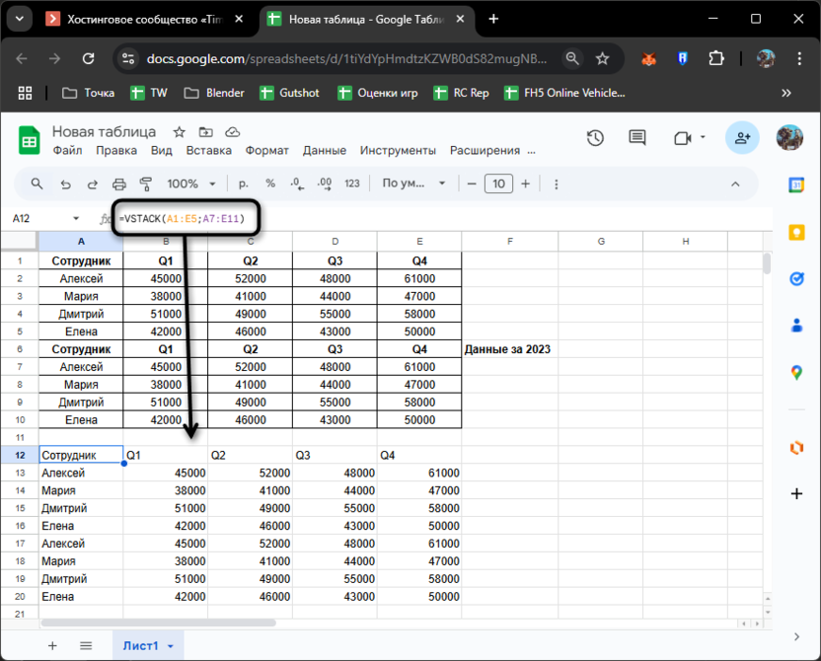This screenshot has width=821, height=661.
Task: Bookmark this page with star icon
Action: [x=603, y=59]
